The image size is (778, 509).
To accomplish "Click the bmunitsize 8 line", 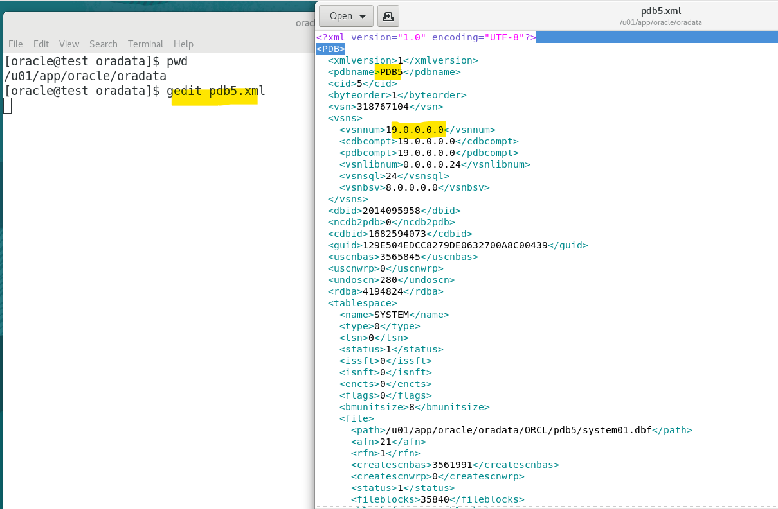I will [415, 407].
